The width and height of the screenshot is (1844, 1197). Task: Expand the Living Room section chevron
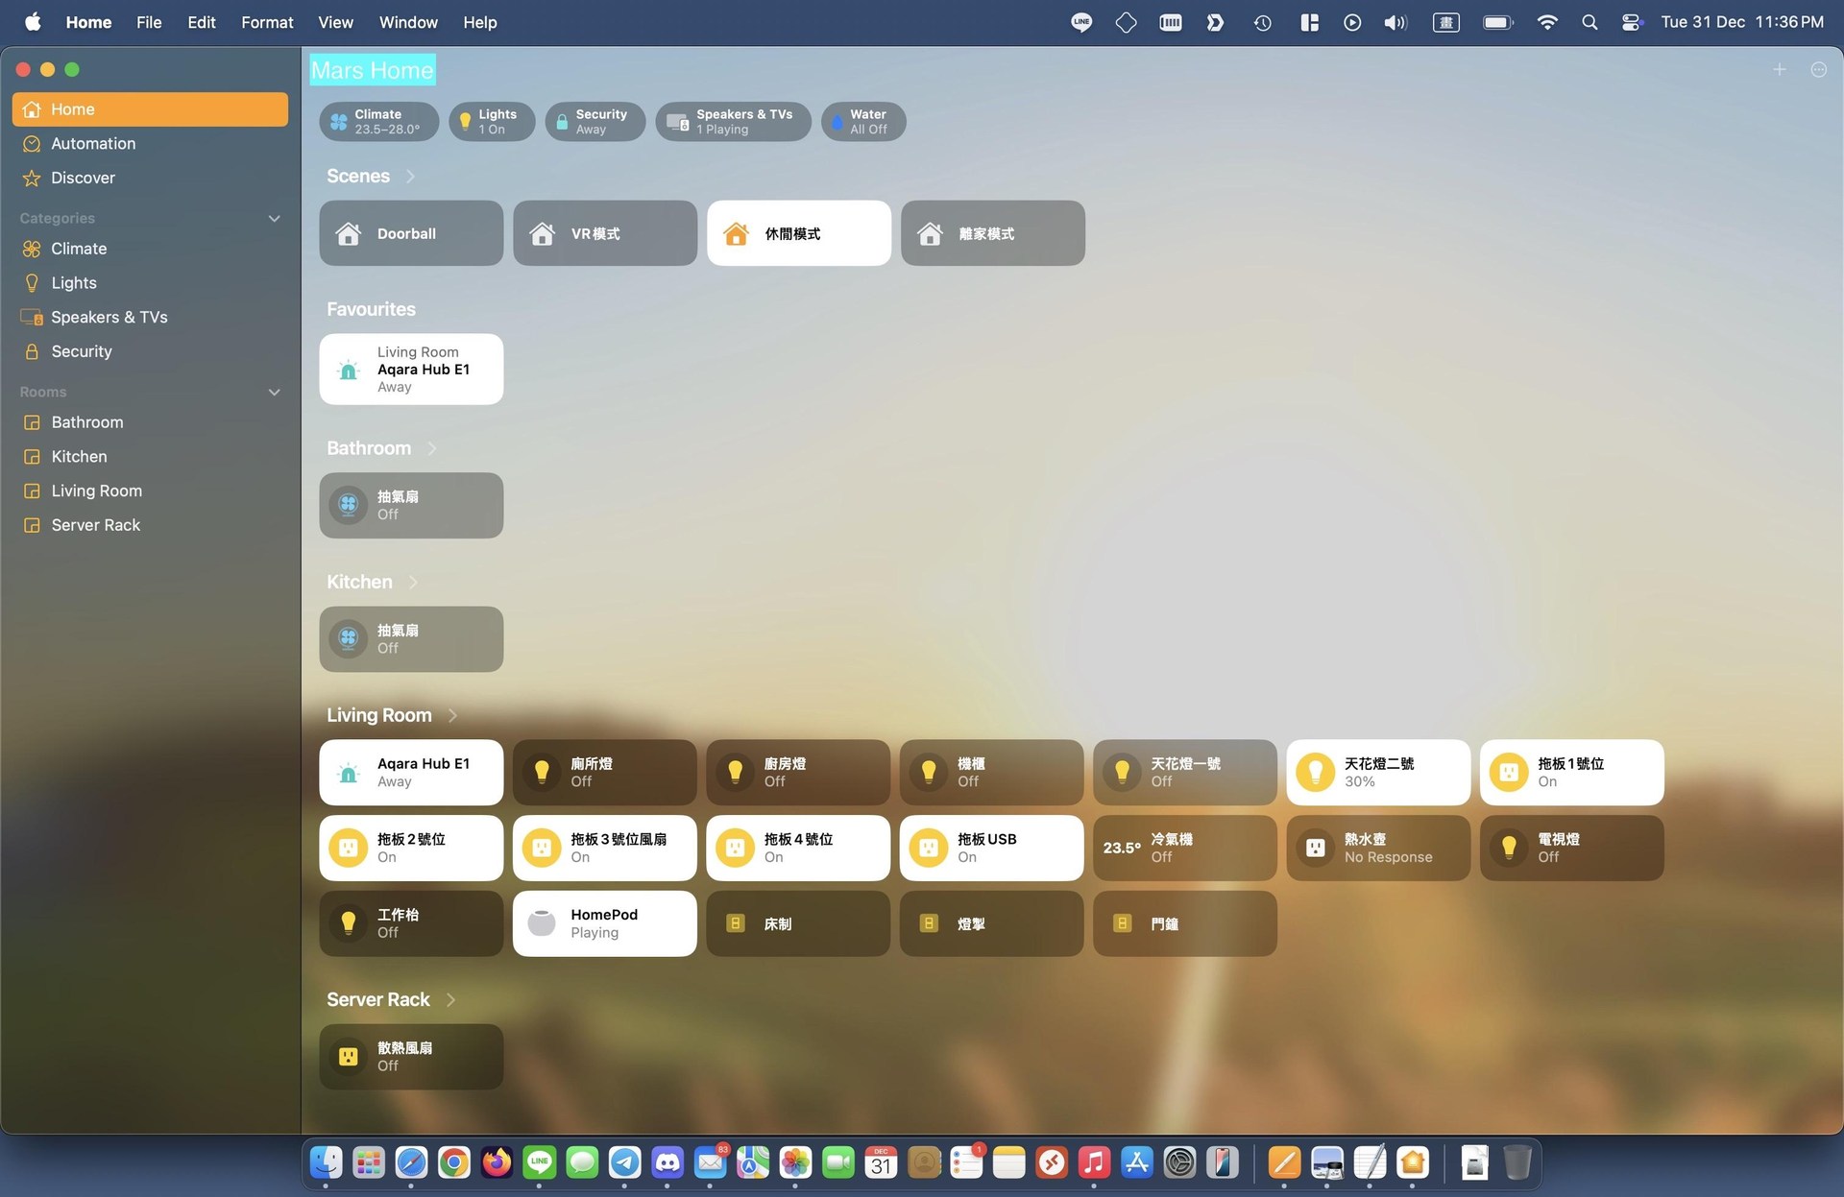(452, 715)
